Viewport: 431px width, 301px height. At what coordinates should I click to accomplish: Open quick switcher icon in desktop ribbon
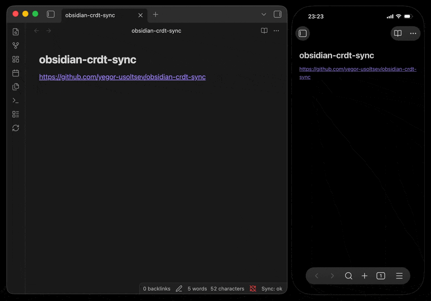click(16, 32)
